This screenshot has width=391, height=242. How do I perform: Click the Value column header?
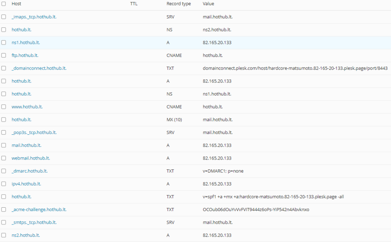208,4
